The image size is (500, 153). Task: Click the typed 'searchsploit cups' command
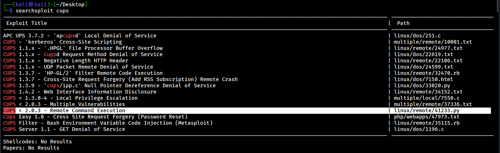42,11
